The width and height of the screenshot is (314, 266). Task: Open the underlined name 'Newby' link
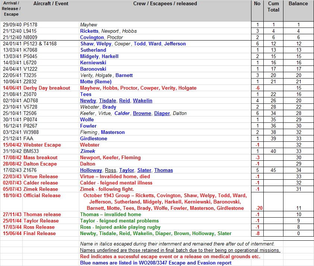(x=88, y=100)
